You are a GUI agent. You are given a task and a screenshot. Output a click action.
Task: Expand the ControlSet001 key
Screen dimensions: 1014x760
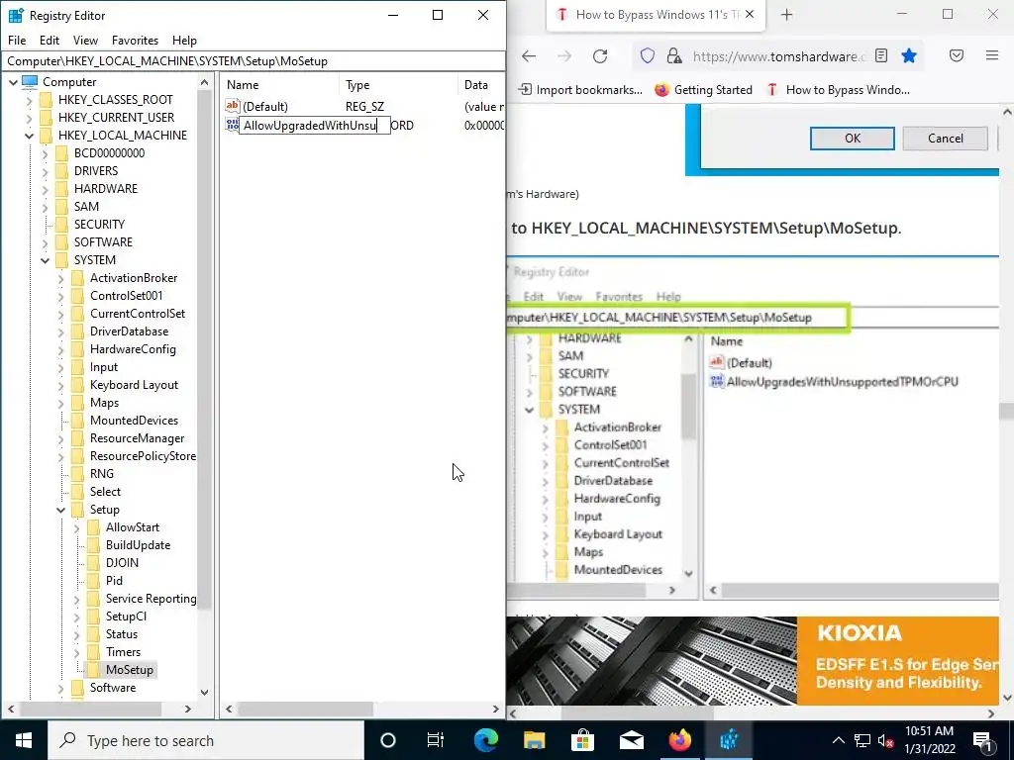point(60,296)
